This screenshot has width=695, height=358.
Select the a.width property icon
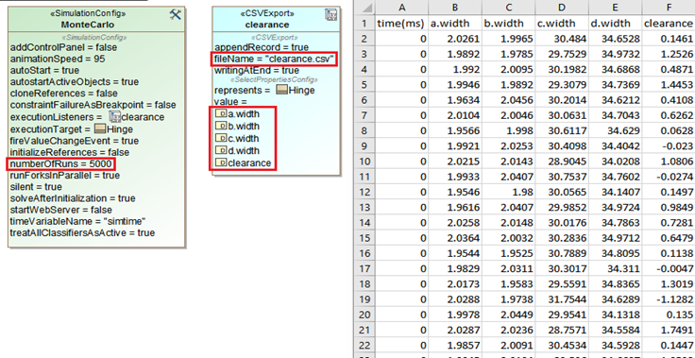click(x=220, y=114)
